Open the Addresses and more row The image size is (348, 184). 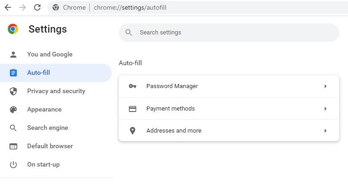174,131
